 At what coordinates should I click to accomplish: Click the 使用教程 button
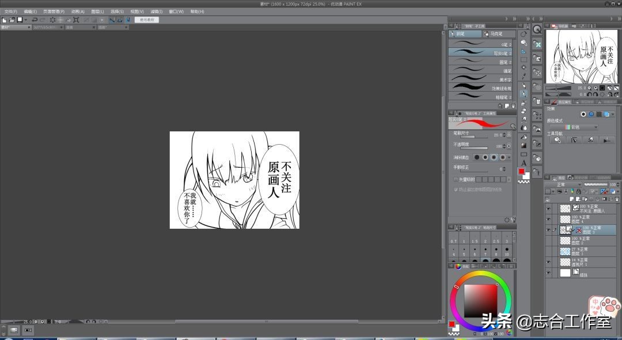[146, 20]
